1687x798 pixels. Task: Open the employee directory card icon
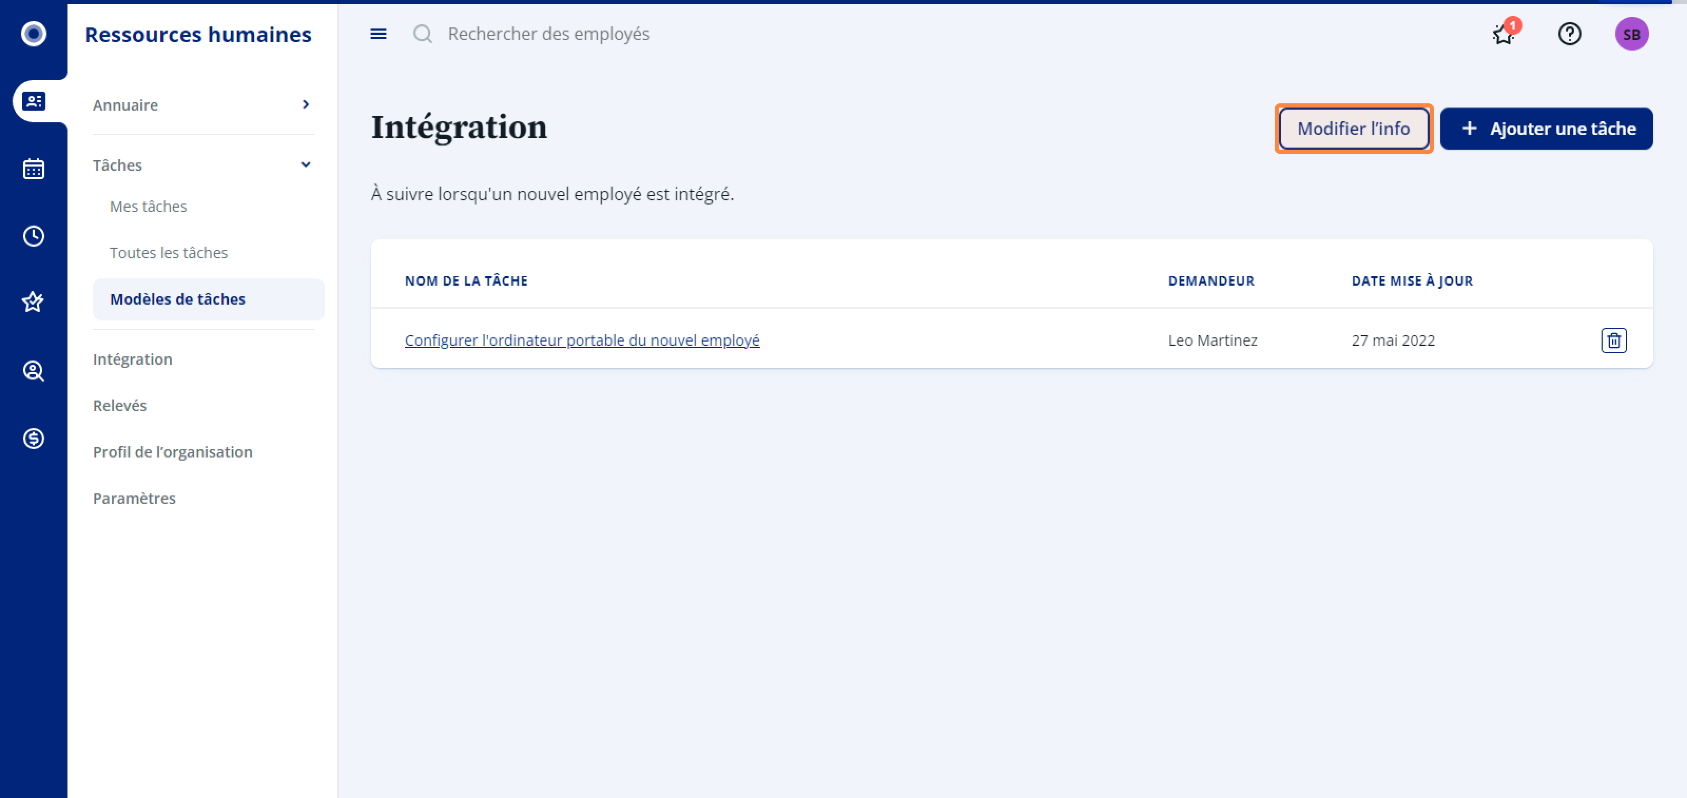tap(33, 102)
